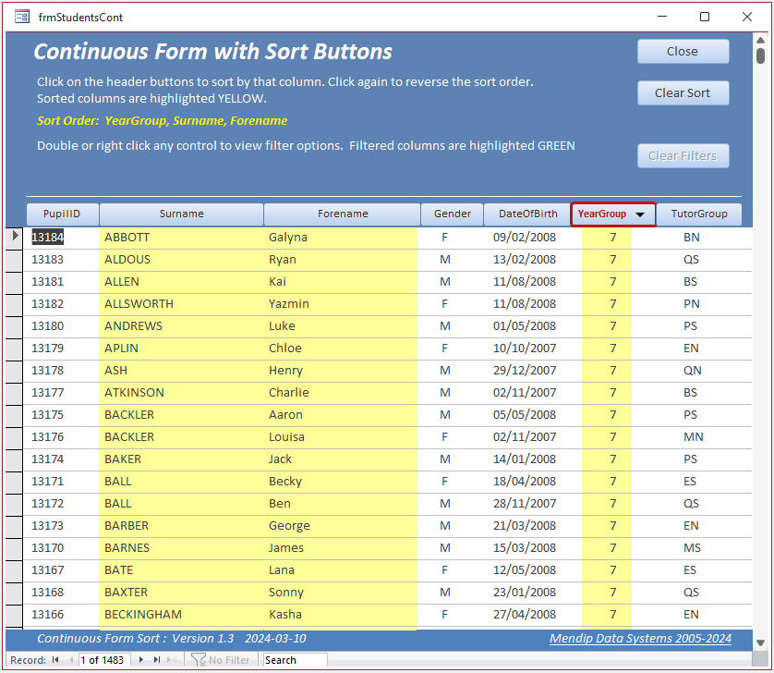Click the date cell 14/01/2008
Viewport: 774px width, 673px height.
tap(525, 459)
